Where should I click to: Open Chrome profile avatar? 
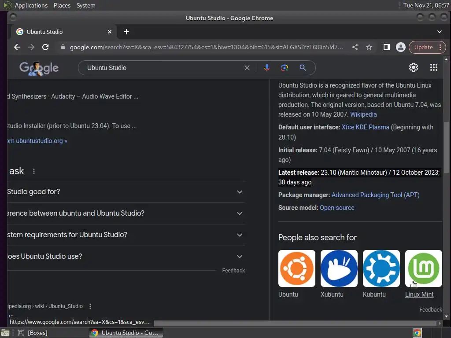pyautogui.click(x=400, y=47)
